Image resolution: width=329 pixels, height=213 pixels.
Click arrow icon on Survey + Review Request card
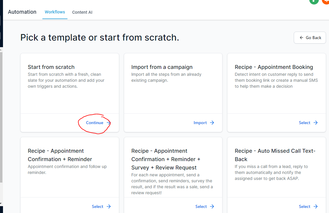point(212,206)
